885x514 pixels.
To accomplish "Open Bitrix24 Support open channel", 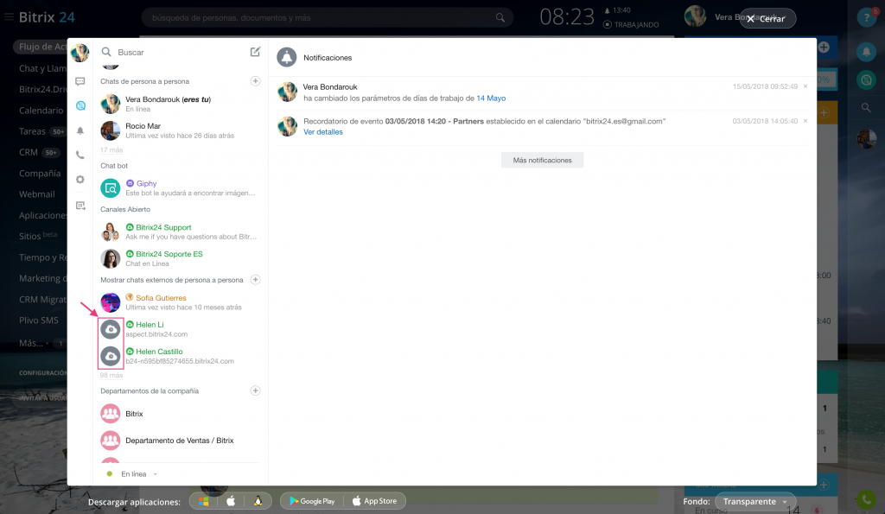I will pyautogui.click(x=180, y=232).
